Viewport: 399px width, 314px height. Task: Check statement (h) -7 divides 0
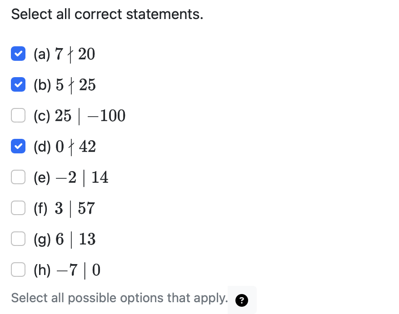click(18, 270)
